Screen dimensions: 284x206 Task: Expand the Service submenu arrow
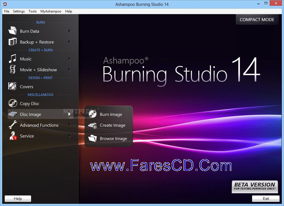pos(69,136)
